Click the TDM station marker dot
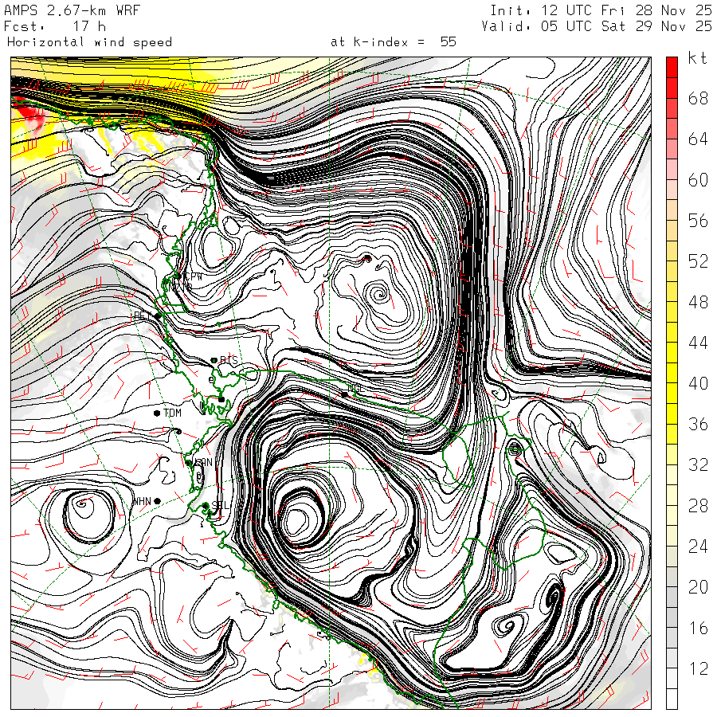The height and width of the screenshot is (717, 717). pos(157,413)
